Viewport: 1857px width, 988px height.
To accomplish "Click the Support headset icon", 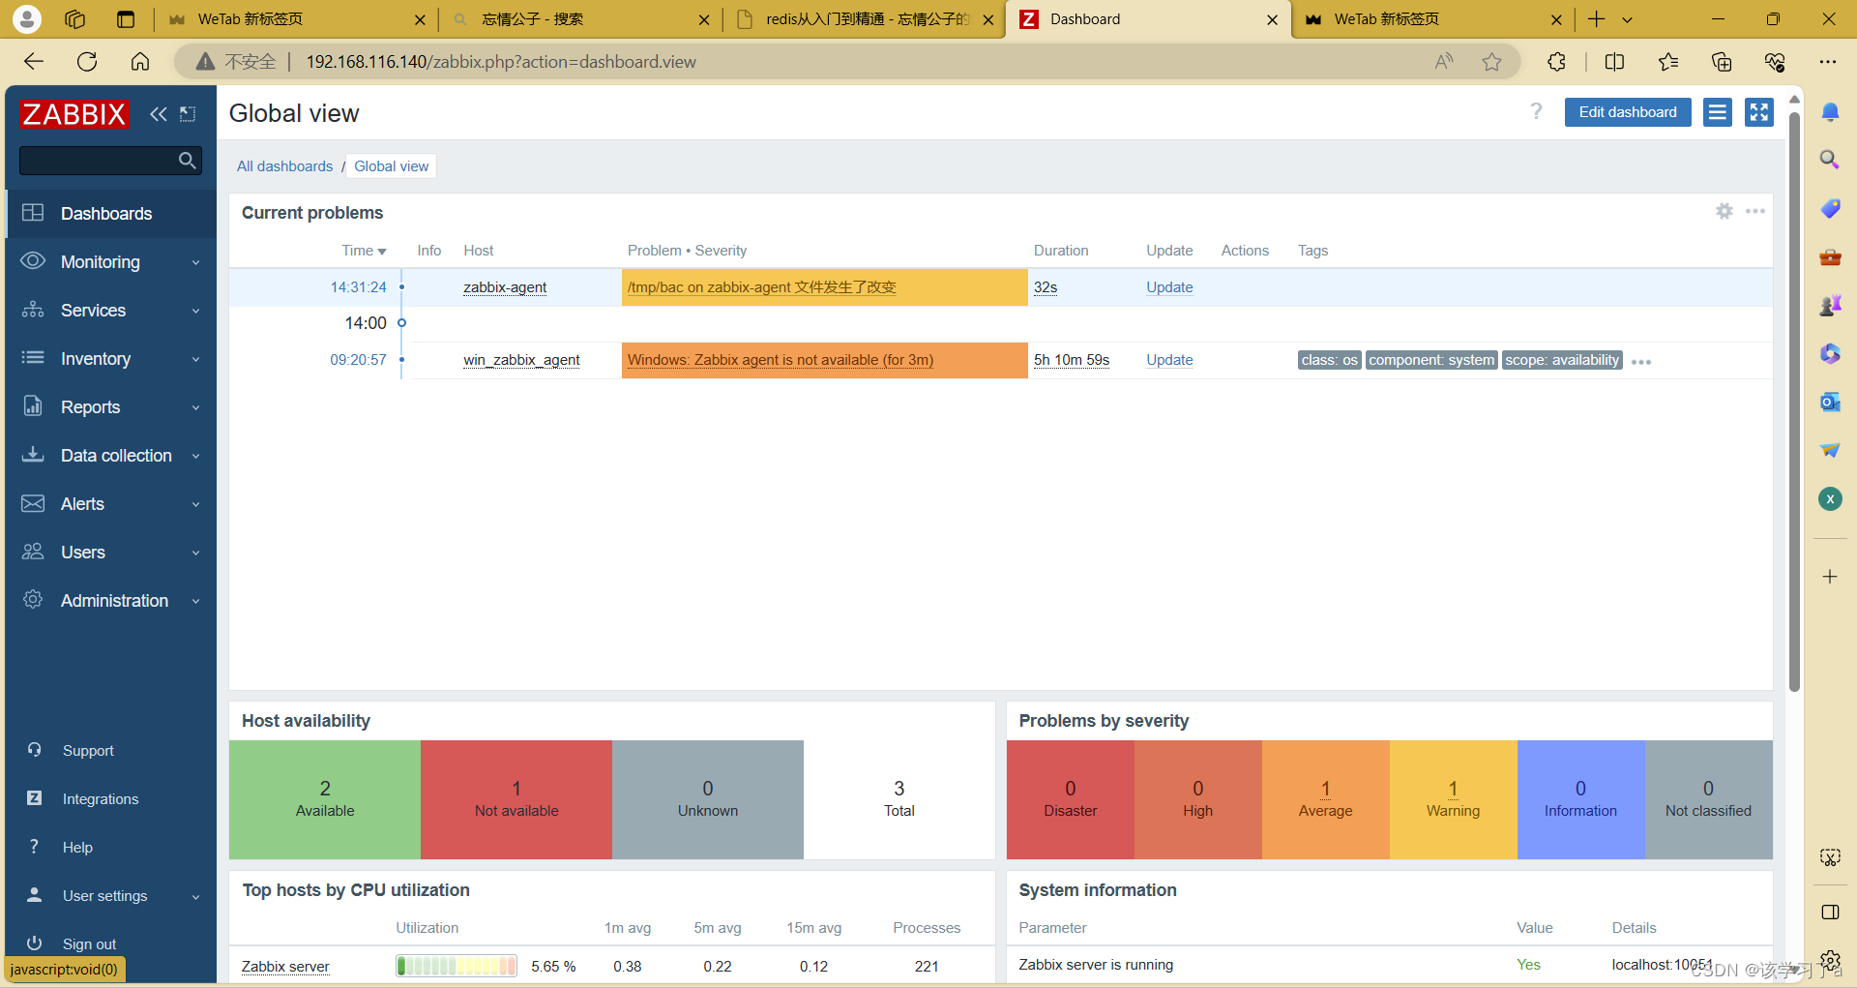I will tap(35, 750).
